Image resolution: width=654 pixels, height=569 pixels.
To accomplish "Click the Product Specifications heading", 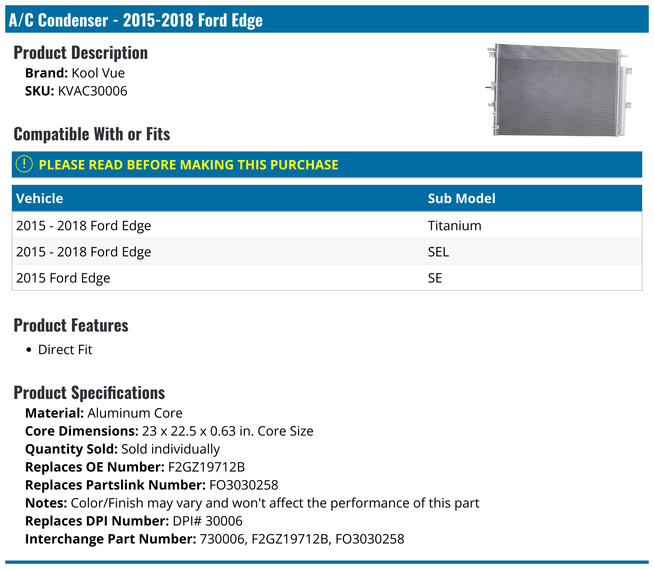I will tap(89, 392).
